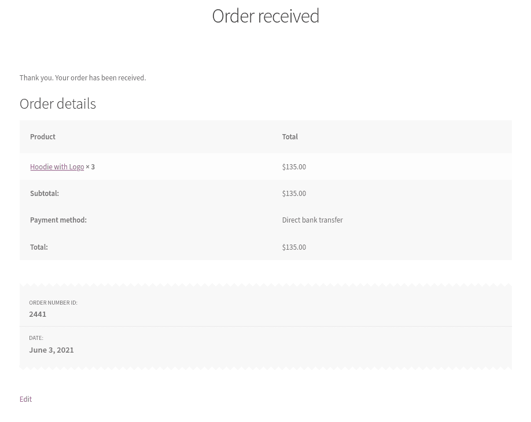
Task: Click the Order details section heading
Action: 57,103
